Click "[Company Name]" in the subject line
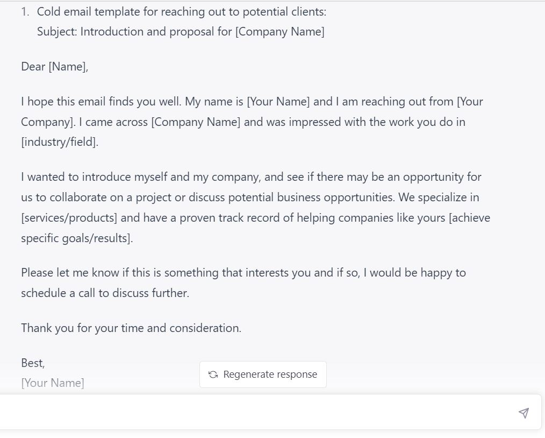The height and width of the screenshot is (438, 545). point(279,32)
